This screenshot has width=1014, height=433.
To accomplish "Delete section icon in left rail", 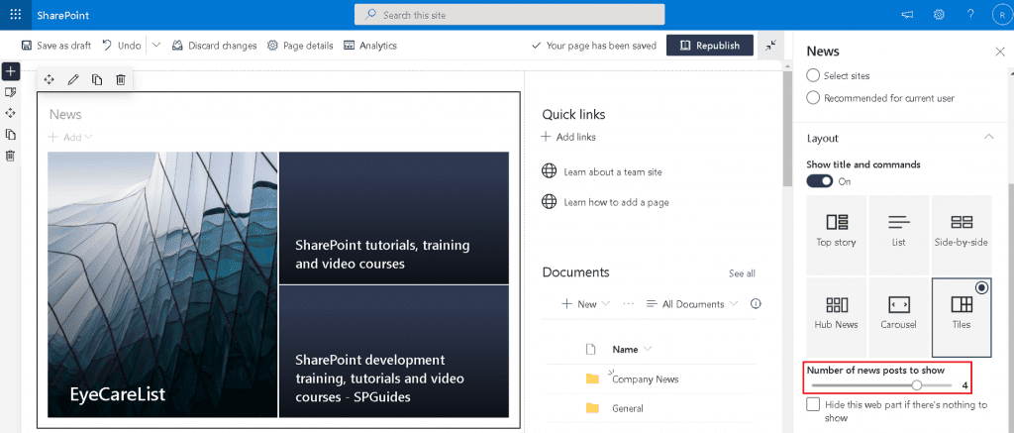I will [x=10, y=156].
